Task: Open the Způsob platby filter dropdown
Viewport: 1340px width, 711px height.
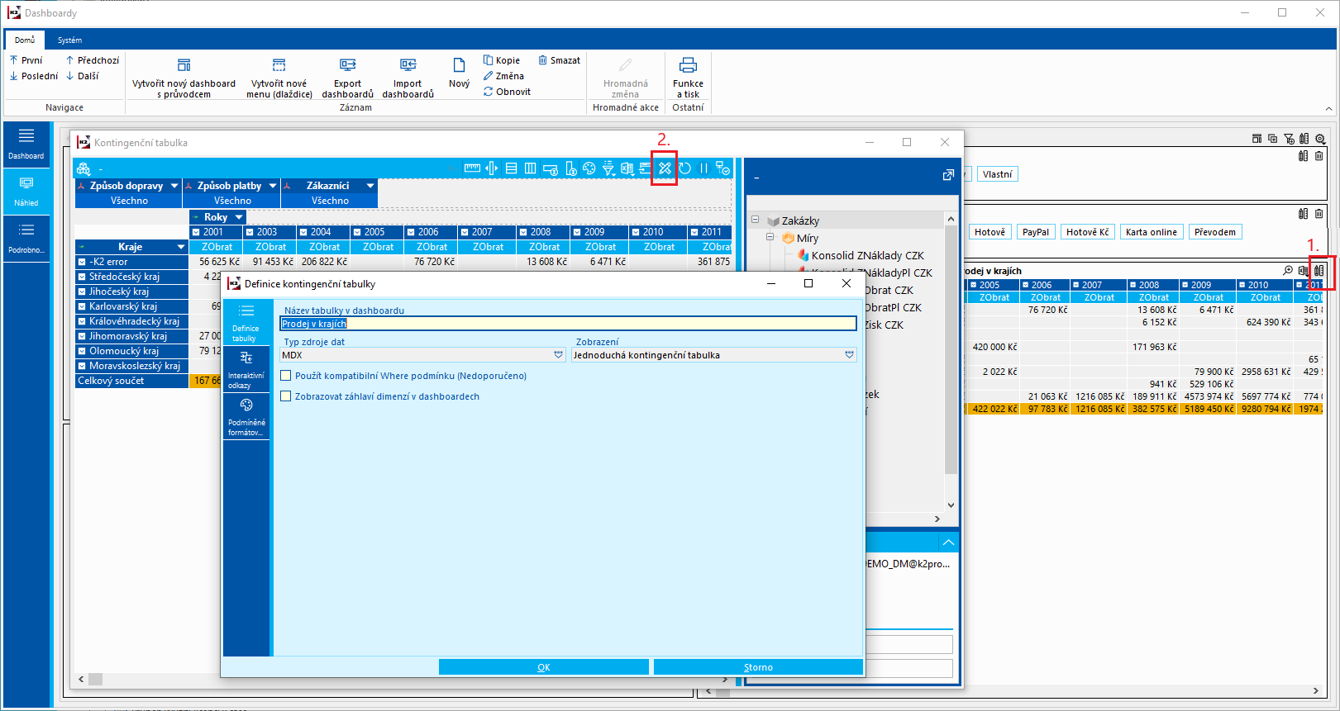Action: (x=273, y=186)
